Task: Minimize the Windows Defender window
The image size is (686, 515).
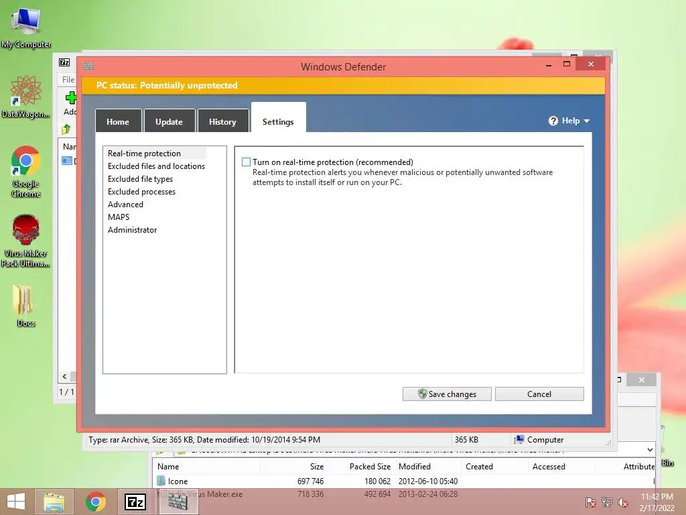Action: click(549, 64)
